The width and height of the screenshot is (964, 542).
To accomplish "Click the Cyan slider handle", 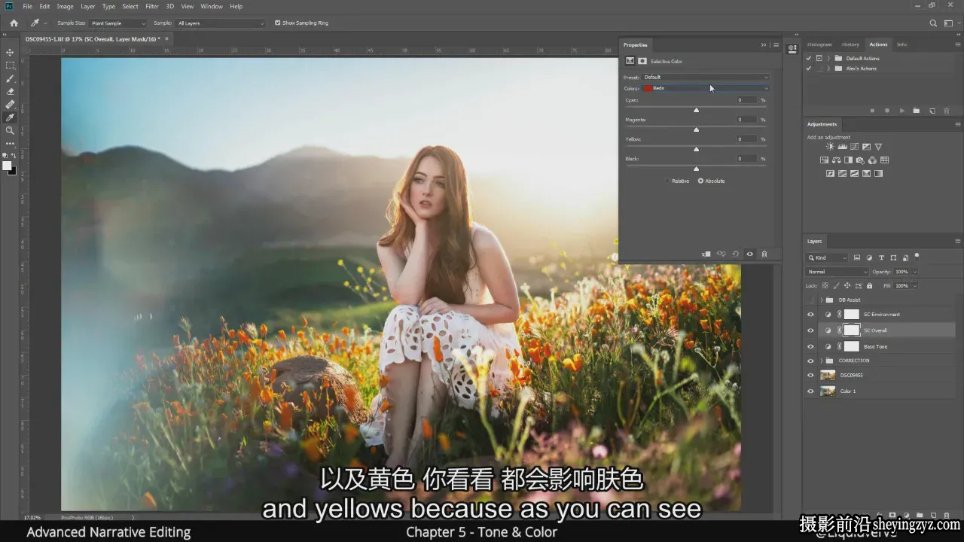I will [696, 110].
